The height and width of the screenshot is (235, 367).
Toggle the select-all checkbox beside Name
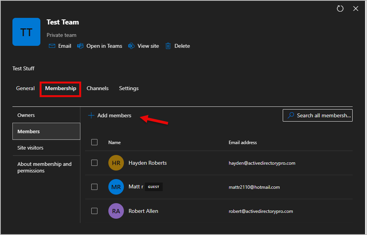click(94, 142)
